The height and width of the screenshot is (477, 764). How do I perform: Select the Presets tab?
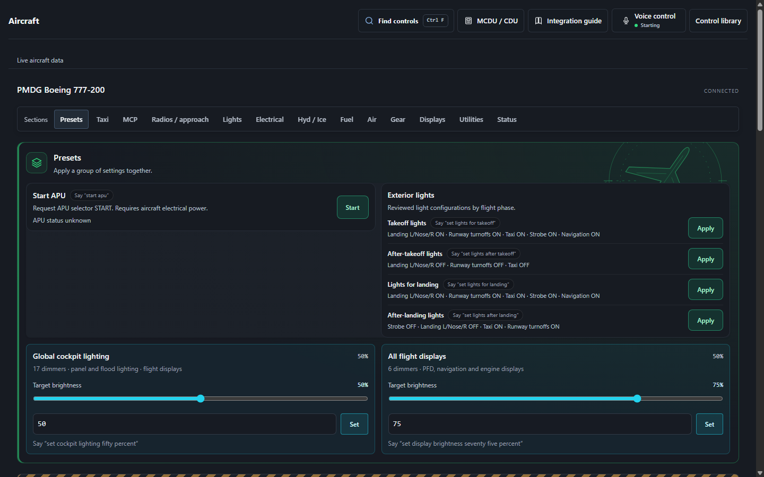[71, 119]
